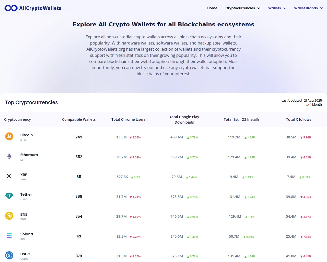Click the Tether USDT icon
The height and width of the screenshot is (262, 327).
tap(9, 196)
